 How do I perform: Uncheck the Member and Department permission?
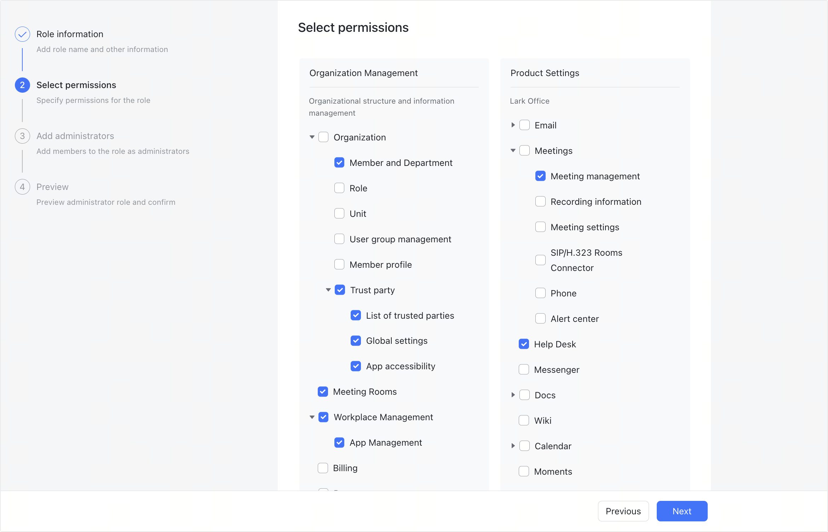(x=339, y=162)
